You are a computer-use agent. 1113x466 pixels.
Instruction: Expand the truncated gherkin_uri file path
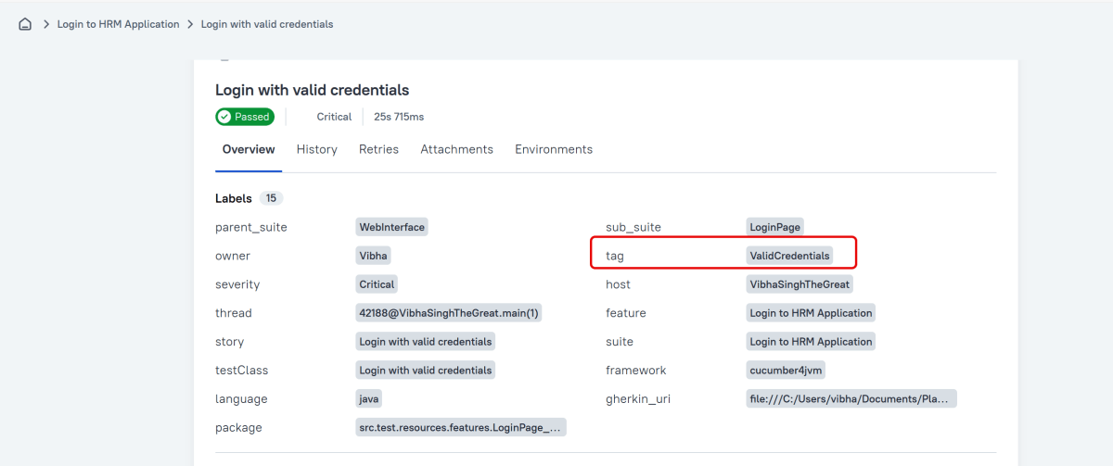[851, 399]
